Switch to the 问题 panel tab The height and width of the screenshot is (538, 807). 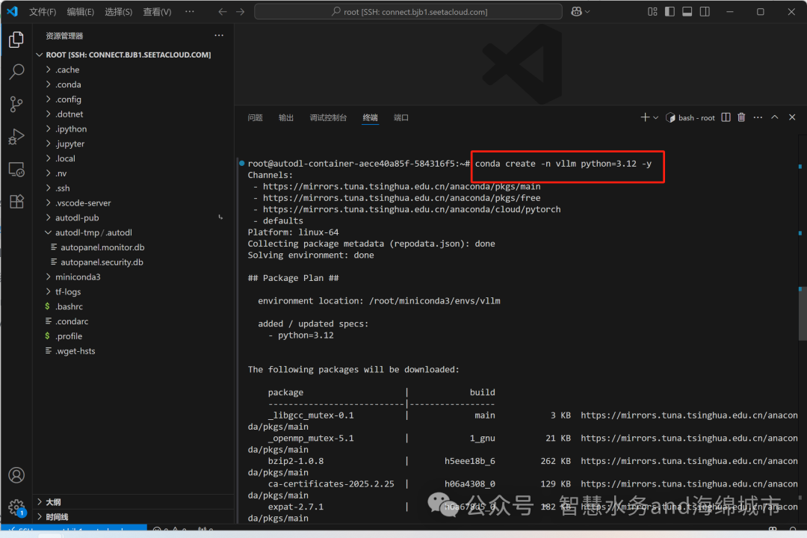point(255,118)
